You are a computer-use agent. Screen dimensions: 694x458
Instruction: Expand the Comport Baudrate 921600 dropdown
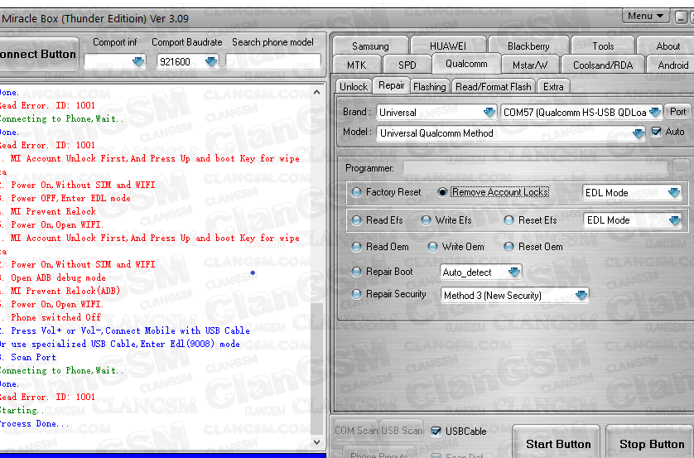(x=211, y=61)
